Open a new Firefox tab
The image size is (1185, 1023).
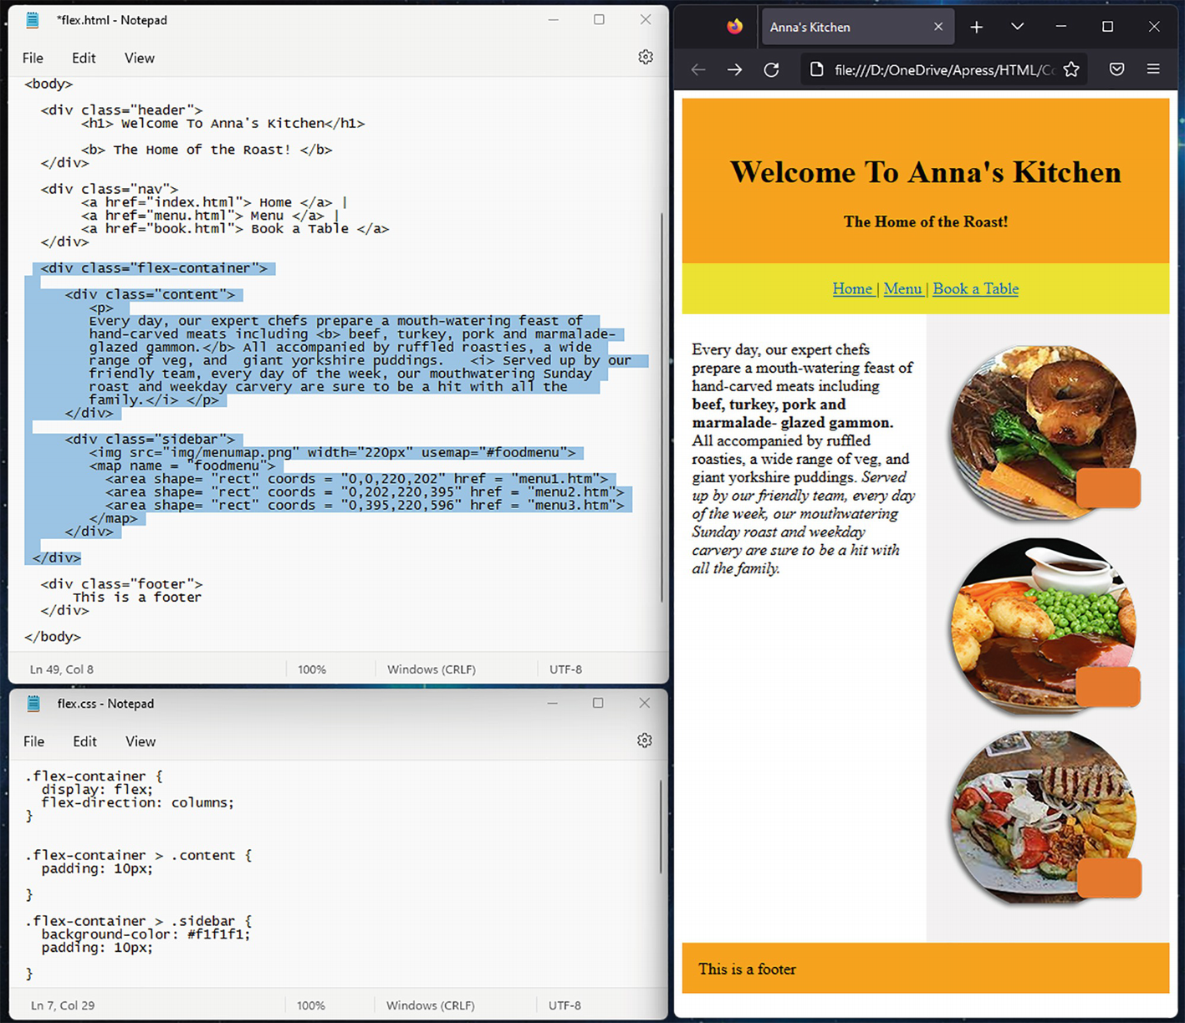(976, 27)
